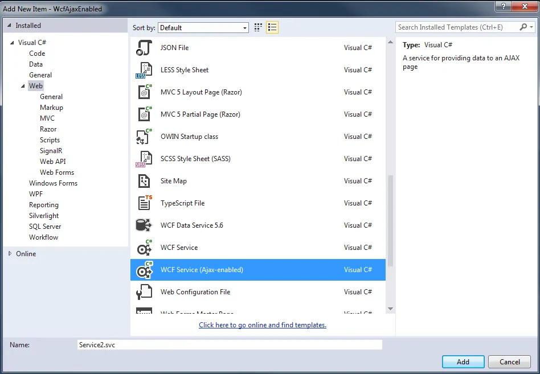Click the Name input field
The width and height of the screenshot is (540, 374).
click(x=230, y=345)
